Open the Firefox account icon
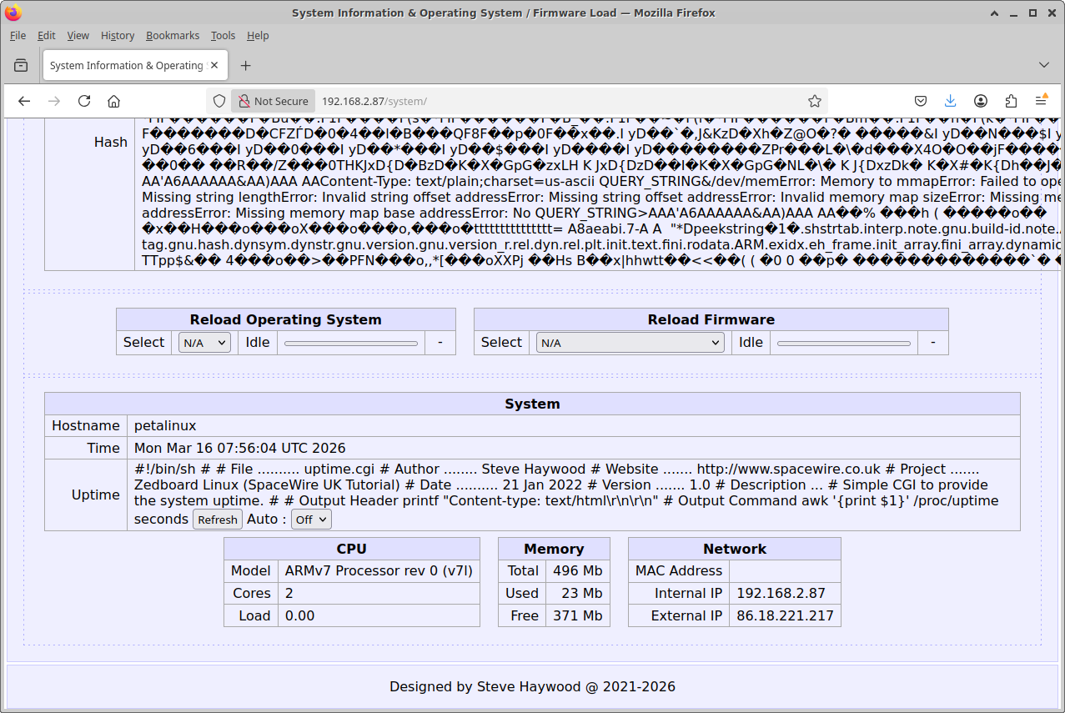Viewport: 1065px width, 713px height. tap(981, 101)
